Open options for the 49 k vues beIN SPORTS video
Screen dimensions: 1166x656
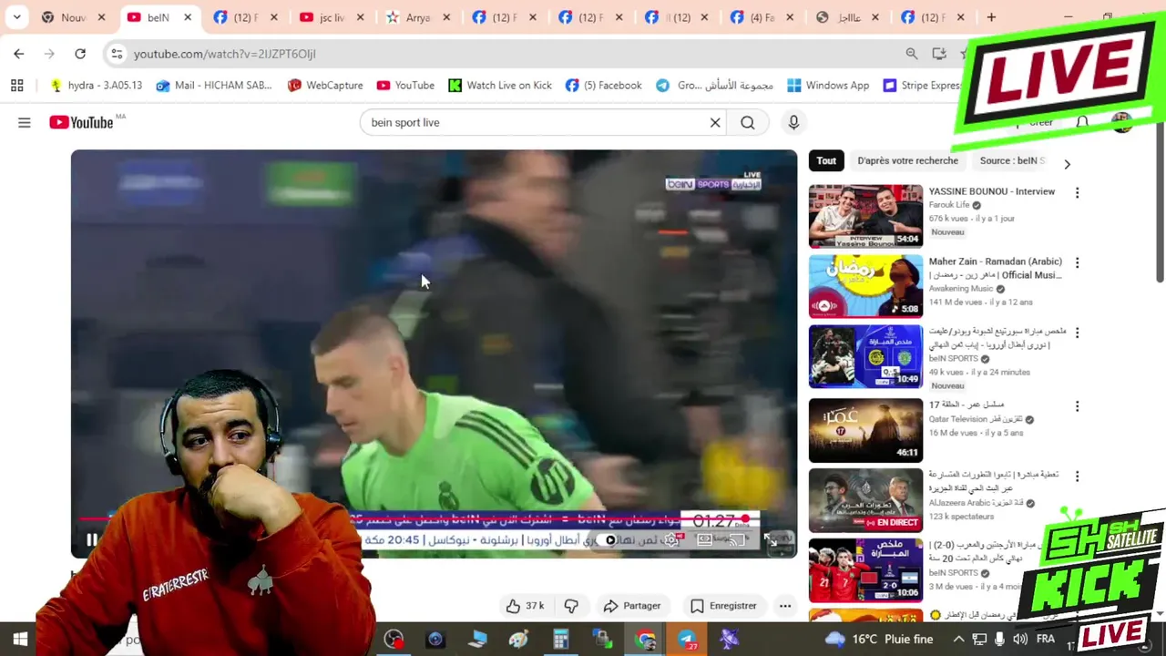[1077, 333]
